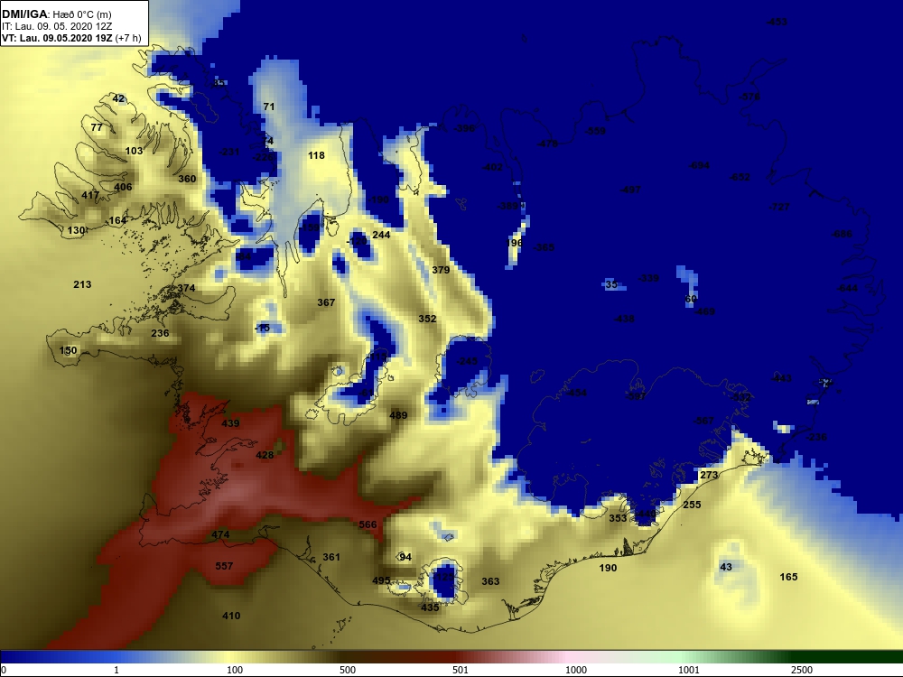
Task: Click the map value 417
Action: tap(90, 195)
